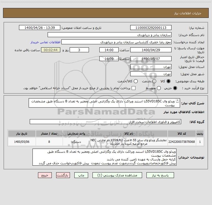Click the جزئیات اطلاعات نیاز page title
The height and width of the screenshot is (205, 212).
point(188,13)
